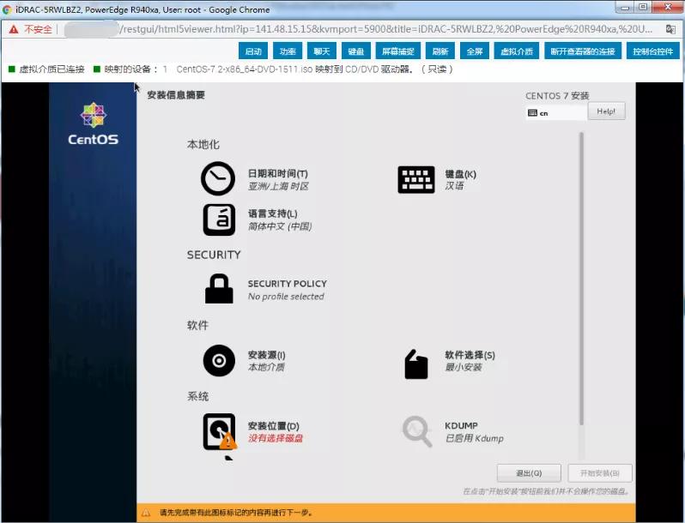This screenshot has width=685, height=523.
Task: Select 日期和时间(T) text label
Action: pyautogui.click(x=278, y=173)
